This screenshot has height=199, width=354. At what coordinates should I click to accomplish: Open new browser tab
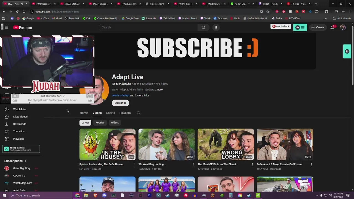[x=316, y=4]
